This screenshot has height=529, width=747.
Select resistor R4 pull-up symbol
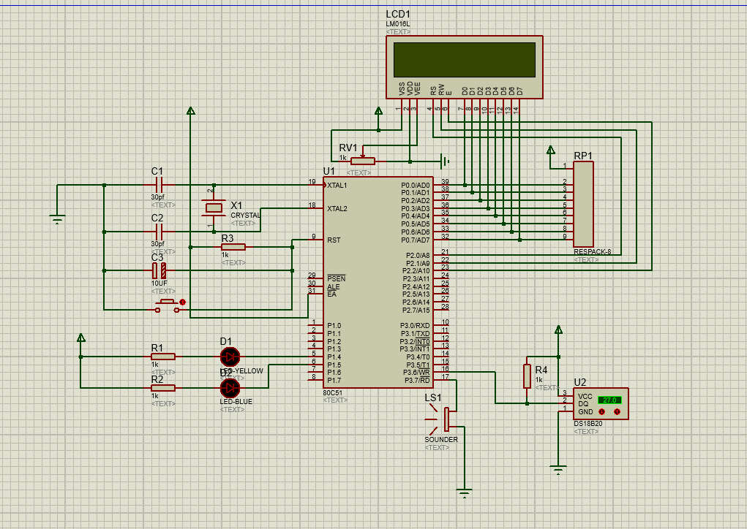(x=527, y=376)
